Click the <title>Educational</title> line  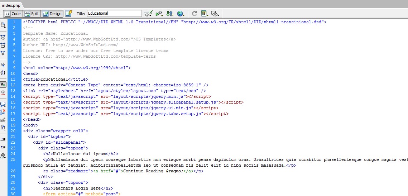(x=56, y=79)
